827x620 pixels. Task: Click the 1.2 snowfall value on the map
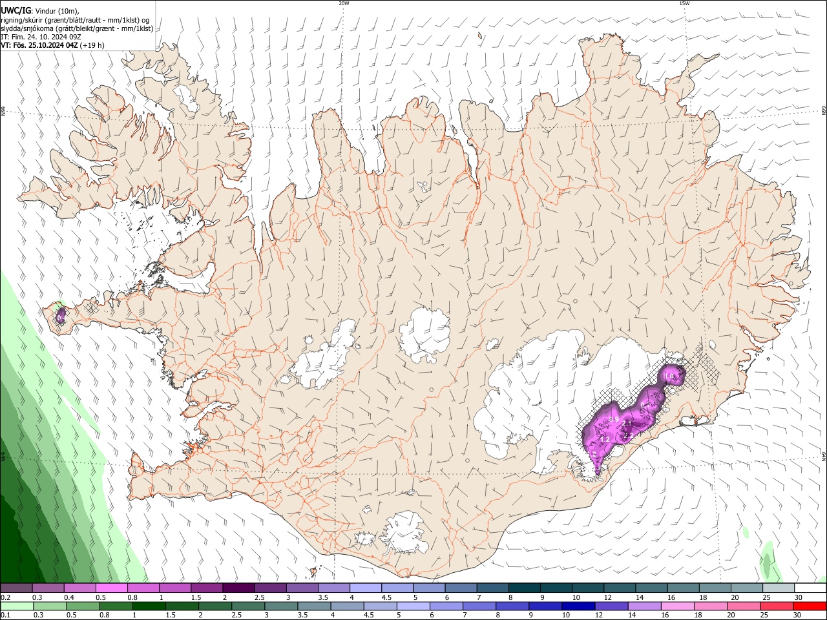coord(605,439)
